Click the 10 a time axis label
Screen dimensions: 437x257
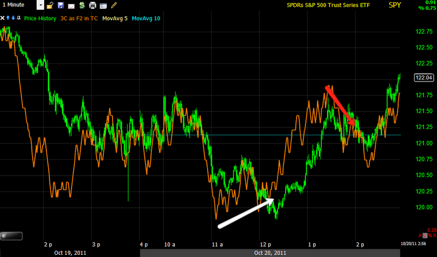pyautogui.click(x=170, y=244)
